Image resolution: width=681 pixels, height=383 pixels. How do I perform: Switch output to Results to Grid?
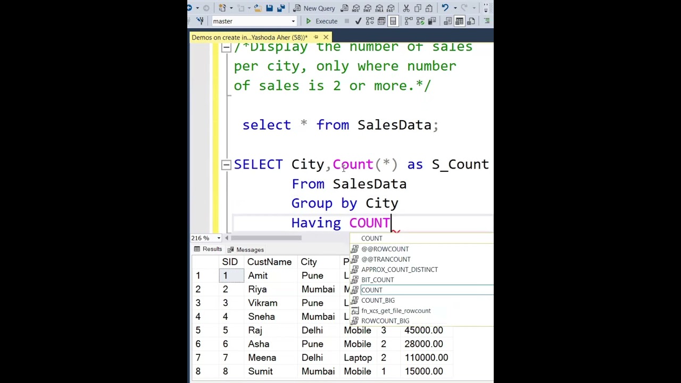(459, 21)
